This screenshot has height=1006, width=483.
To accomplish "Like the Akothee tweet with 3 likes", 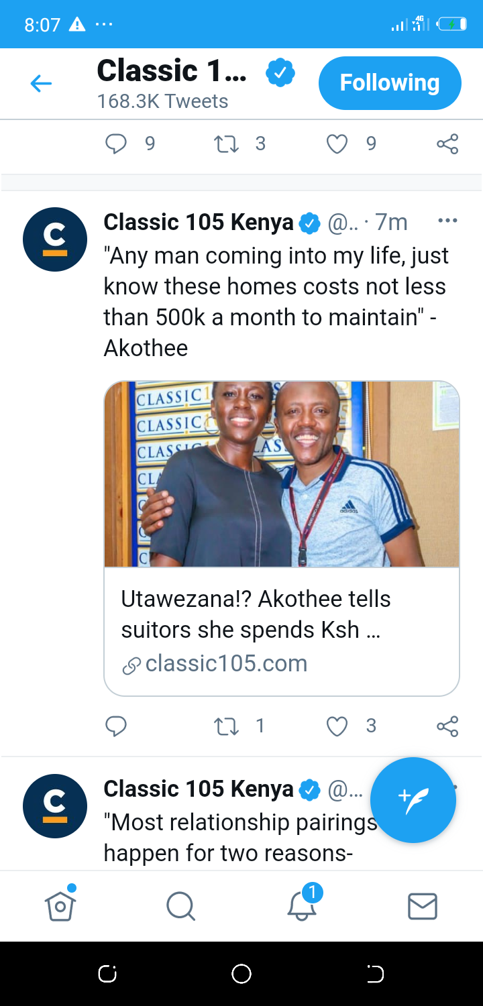I will [x=337, y=726].
